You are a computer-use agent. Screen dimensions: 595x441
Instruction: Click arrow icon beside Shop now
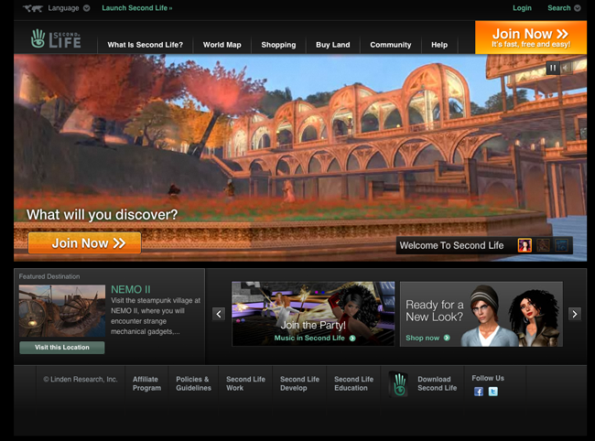click(447, 338)
